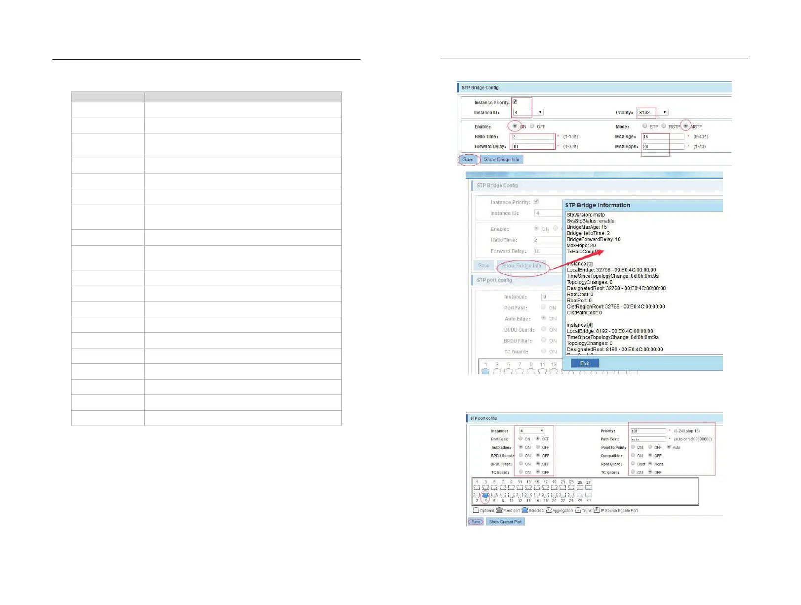The width and height of the screenshot is (801, 605).
Task: Set Root Guard to Root option
Action: tap(633, 463)
